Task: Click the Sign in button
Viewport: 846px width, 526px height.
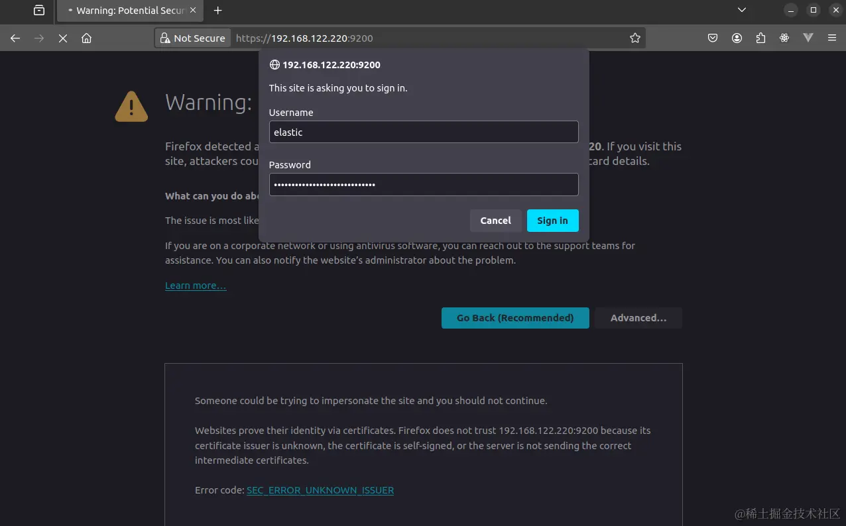Action: point(552,221)
